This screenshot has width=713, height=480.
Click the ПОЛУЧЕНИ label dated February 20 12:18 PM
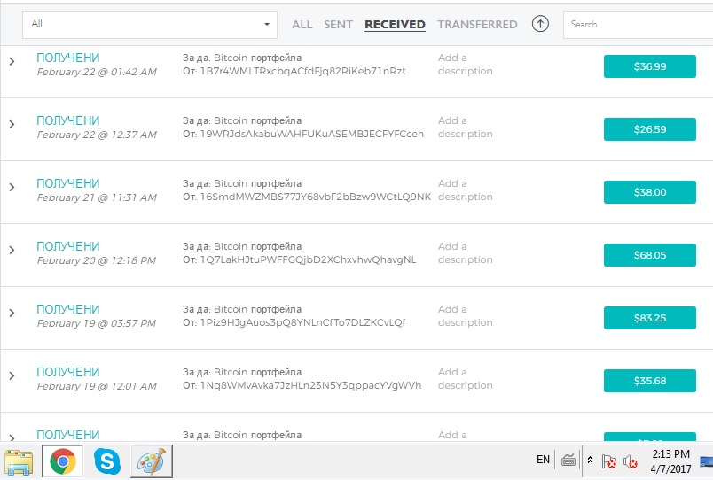click(68, 246)
